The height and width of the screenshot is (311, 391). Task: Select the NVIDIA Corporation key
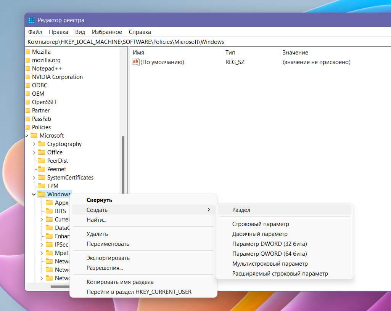pyautogui.click(x=57, y=77)
